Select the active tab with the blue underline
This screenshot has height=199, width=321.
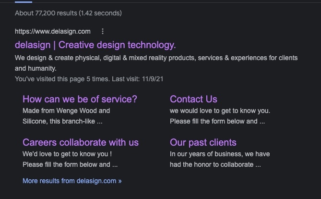point(24,2)
